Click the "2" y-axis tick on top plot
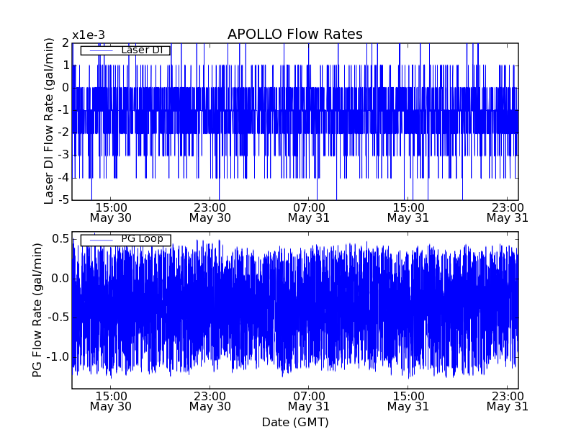 coord(66,42)
